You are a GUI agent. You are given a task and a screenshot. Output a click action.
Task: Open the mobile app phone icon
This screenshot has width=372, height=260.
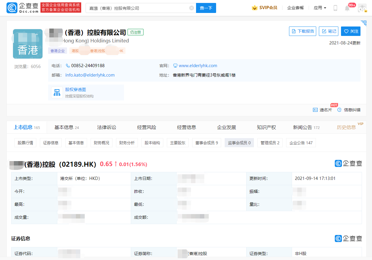(335, 8)
